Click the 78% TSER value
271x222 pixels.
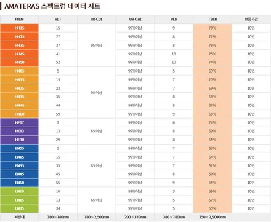pyautogui.click(x=212, y=28)
